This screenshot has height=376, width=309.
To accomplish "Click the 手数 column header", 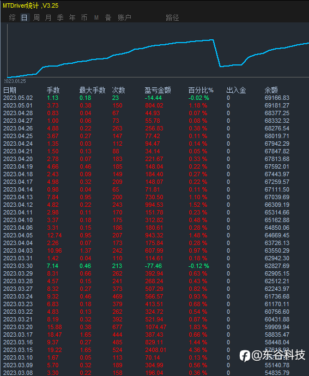I will tap(53, 90).
